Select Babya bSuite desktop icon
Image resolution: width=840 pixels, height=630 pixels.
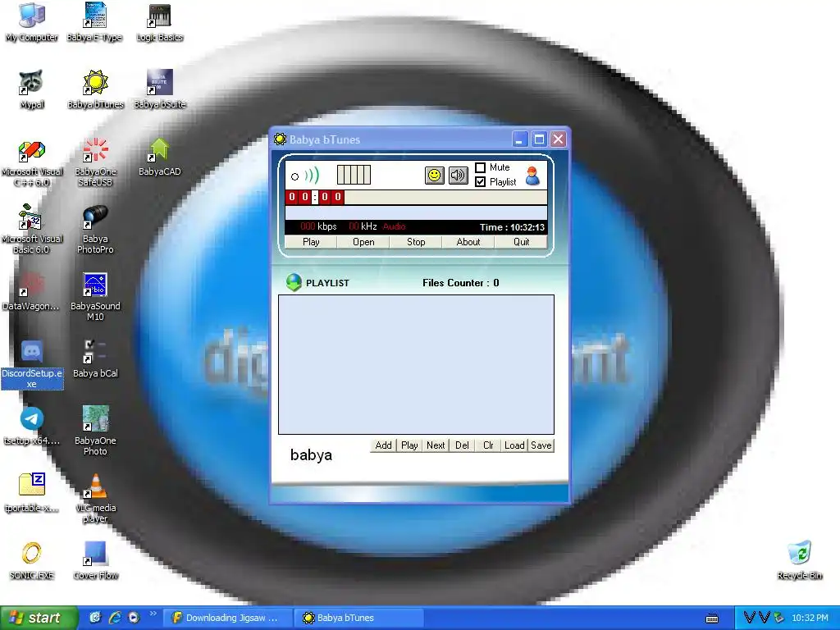160,89
